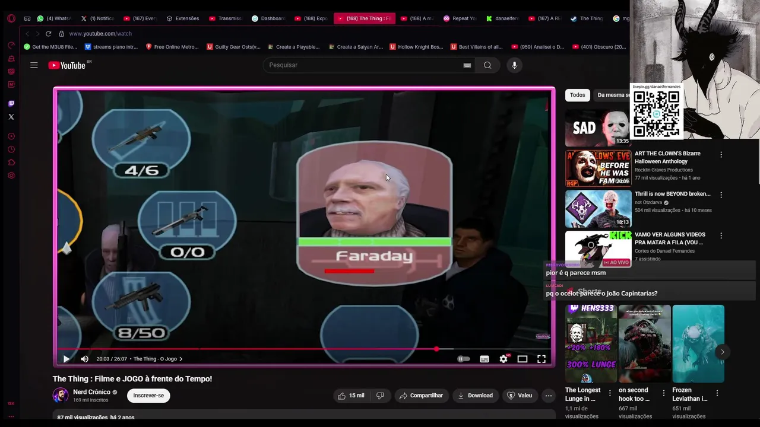The height and width of the screenshot is (427, 760).
Task: Click the progress bar scrubber dot
Action: [x=436, y=349]
